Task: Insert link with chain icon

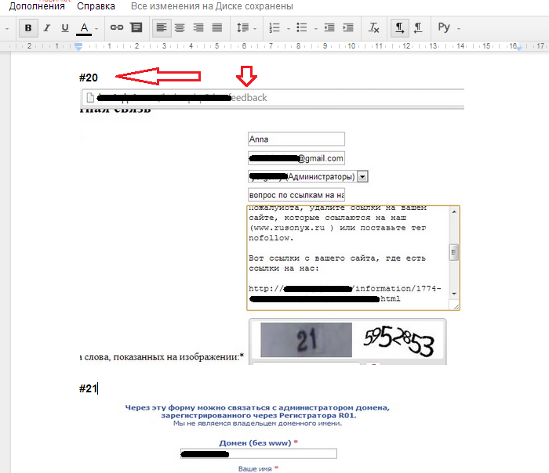Action: pyautogui.click(x=117, y=27)
